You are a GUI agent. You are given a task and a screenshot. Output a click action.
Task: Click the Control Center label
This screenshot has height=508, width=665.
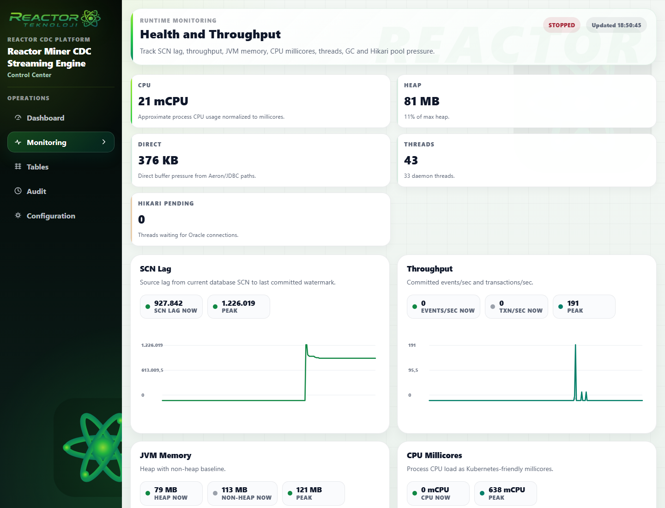point(29,75)
